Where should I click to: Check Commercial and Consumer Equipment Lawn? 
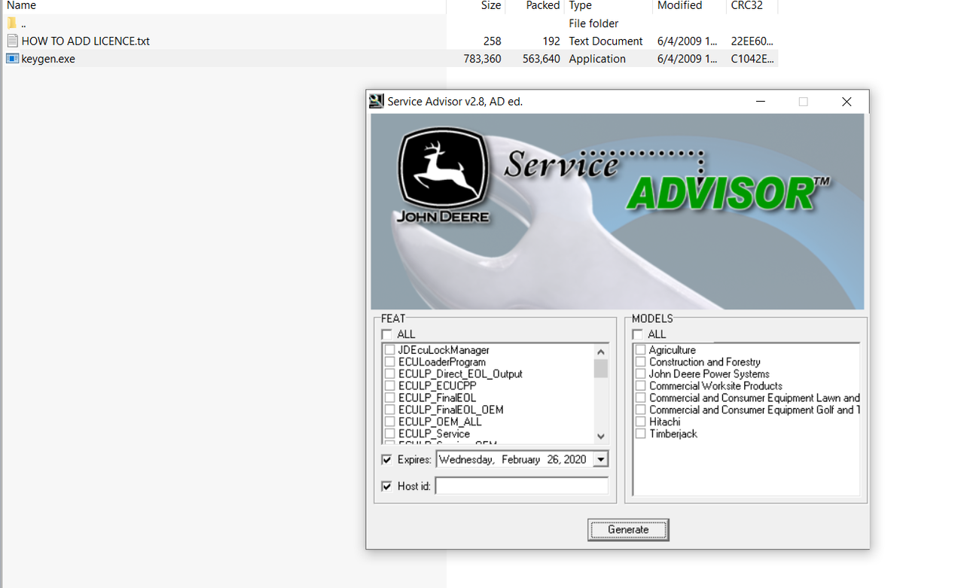coord(641,398)
